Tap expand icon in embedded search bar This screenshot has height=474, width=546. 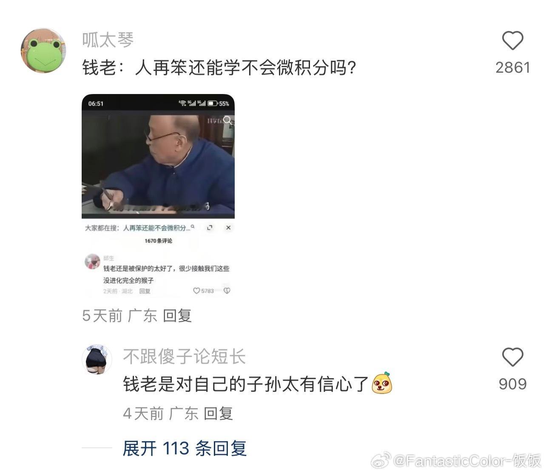tap(209, 228)
